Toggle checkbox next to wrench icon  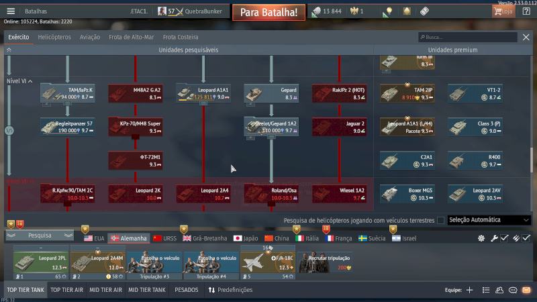pos(504,238)
